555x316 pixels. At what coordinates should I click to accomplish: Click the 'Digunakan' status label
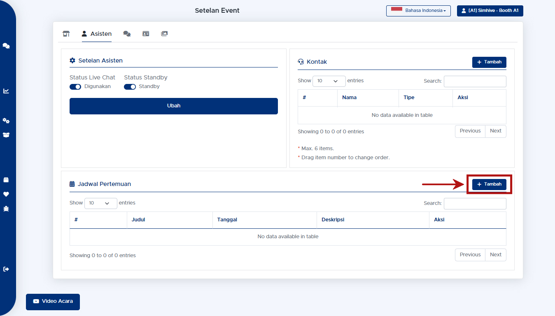[x=98, y=86]
